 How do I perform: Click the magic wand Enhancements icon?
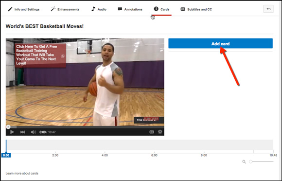coord(53,9)
